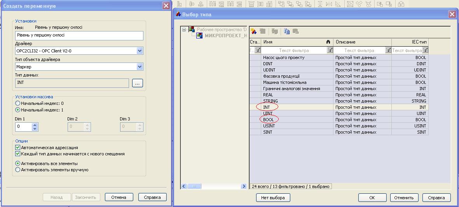
Task: Select МИКРОПРОЕКТ_Н tree item
Action: pyautogui.click(x=225, y=36)
